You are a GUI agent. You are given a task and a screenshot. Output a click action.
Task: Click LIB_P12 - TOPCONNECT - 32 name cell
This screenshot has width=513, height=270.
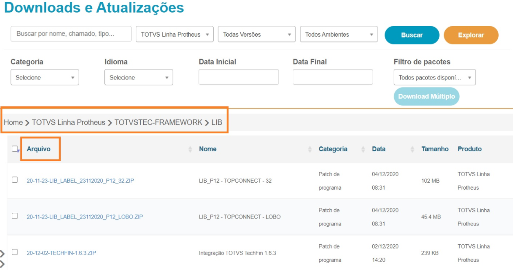pyautogui.click(x=235, y=180)
